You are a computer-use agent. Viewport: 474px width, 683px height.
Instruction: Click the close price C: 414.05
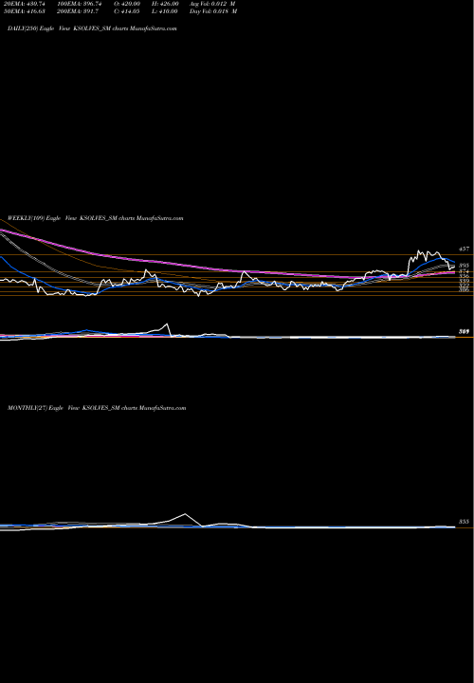pos(127,11)
